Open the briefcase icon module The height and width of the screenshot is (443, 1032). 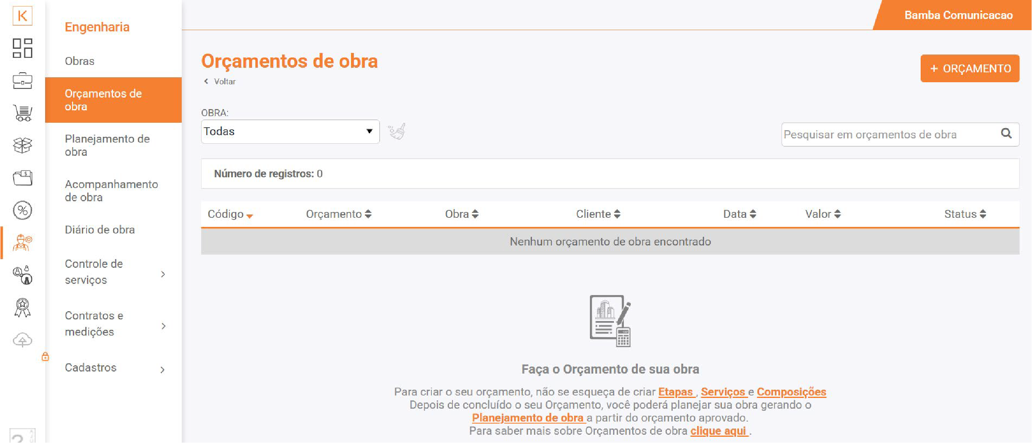[x=22, y=81]
